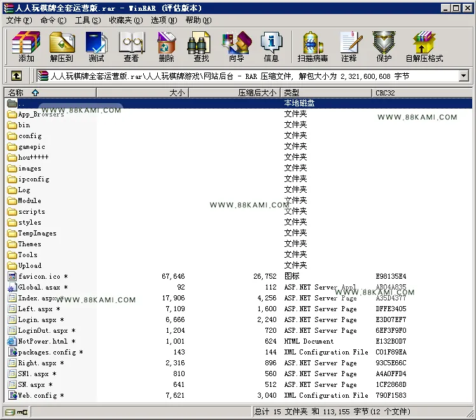
Task: Select the Themes folder row
Action: [238, 244]
